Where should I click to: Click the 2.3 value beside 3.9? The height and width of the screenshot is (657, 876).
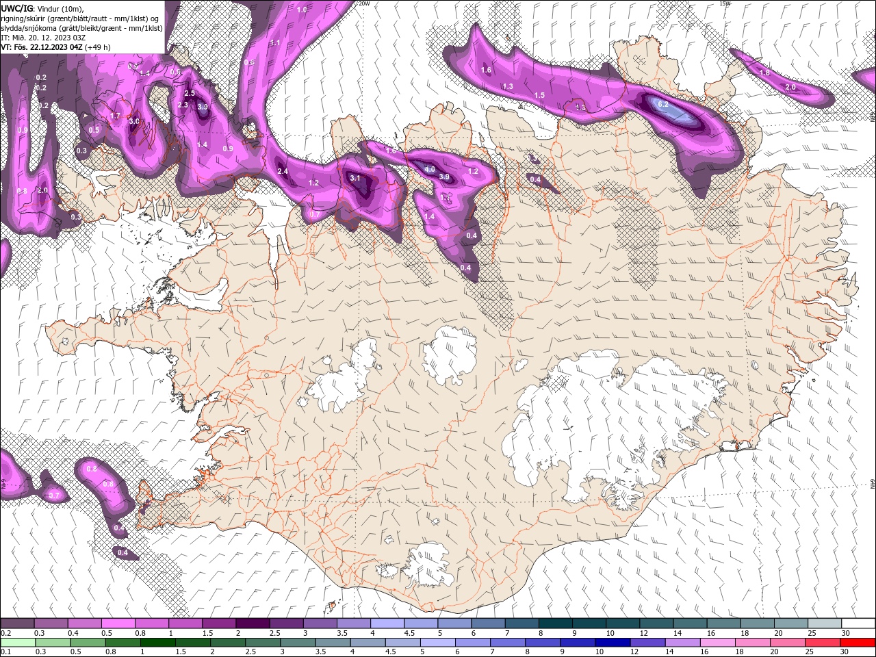coord(183,105)
